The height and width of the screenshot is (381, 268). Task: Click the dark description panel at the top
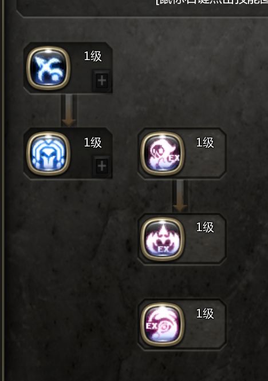click(142, 8)
